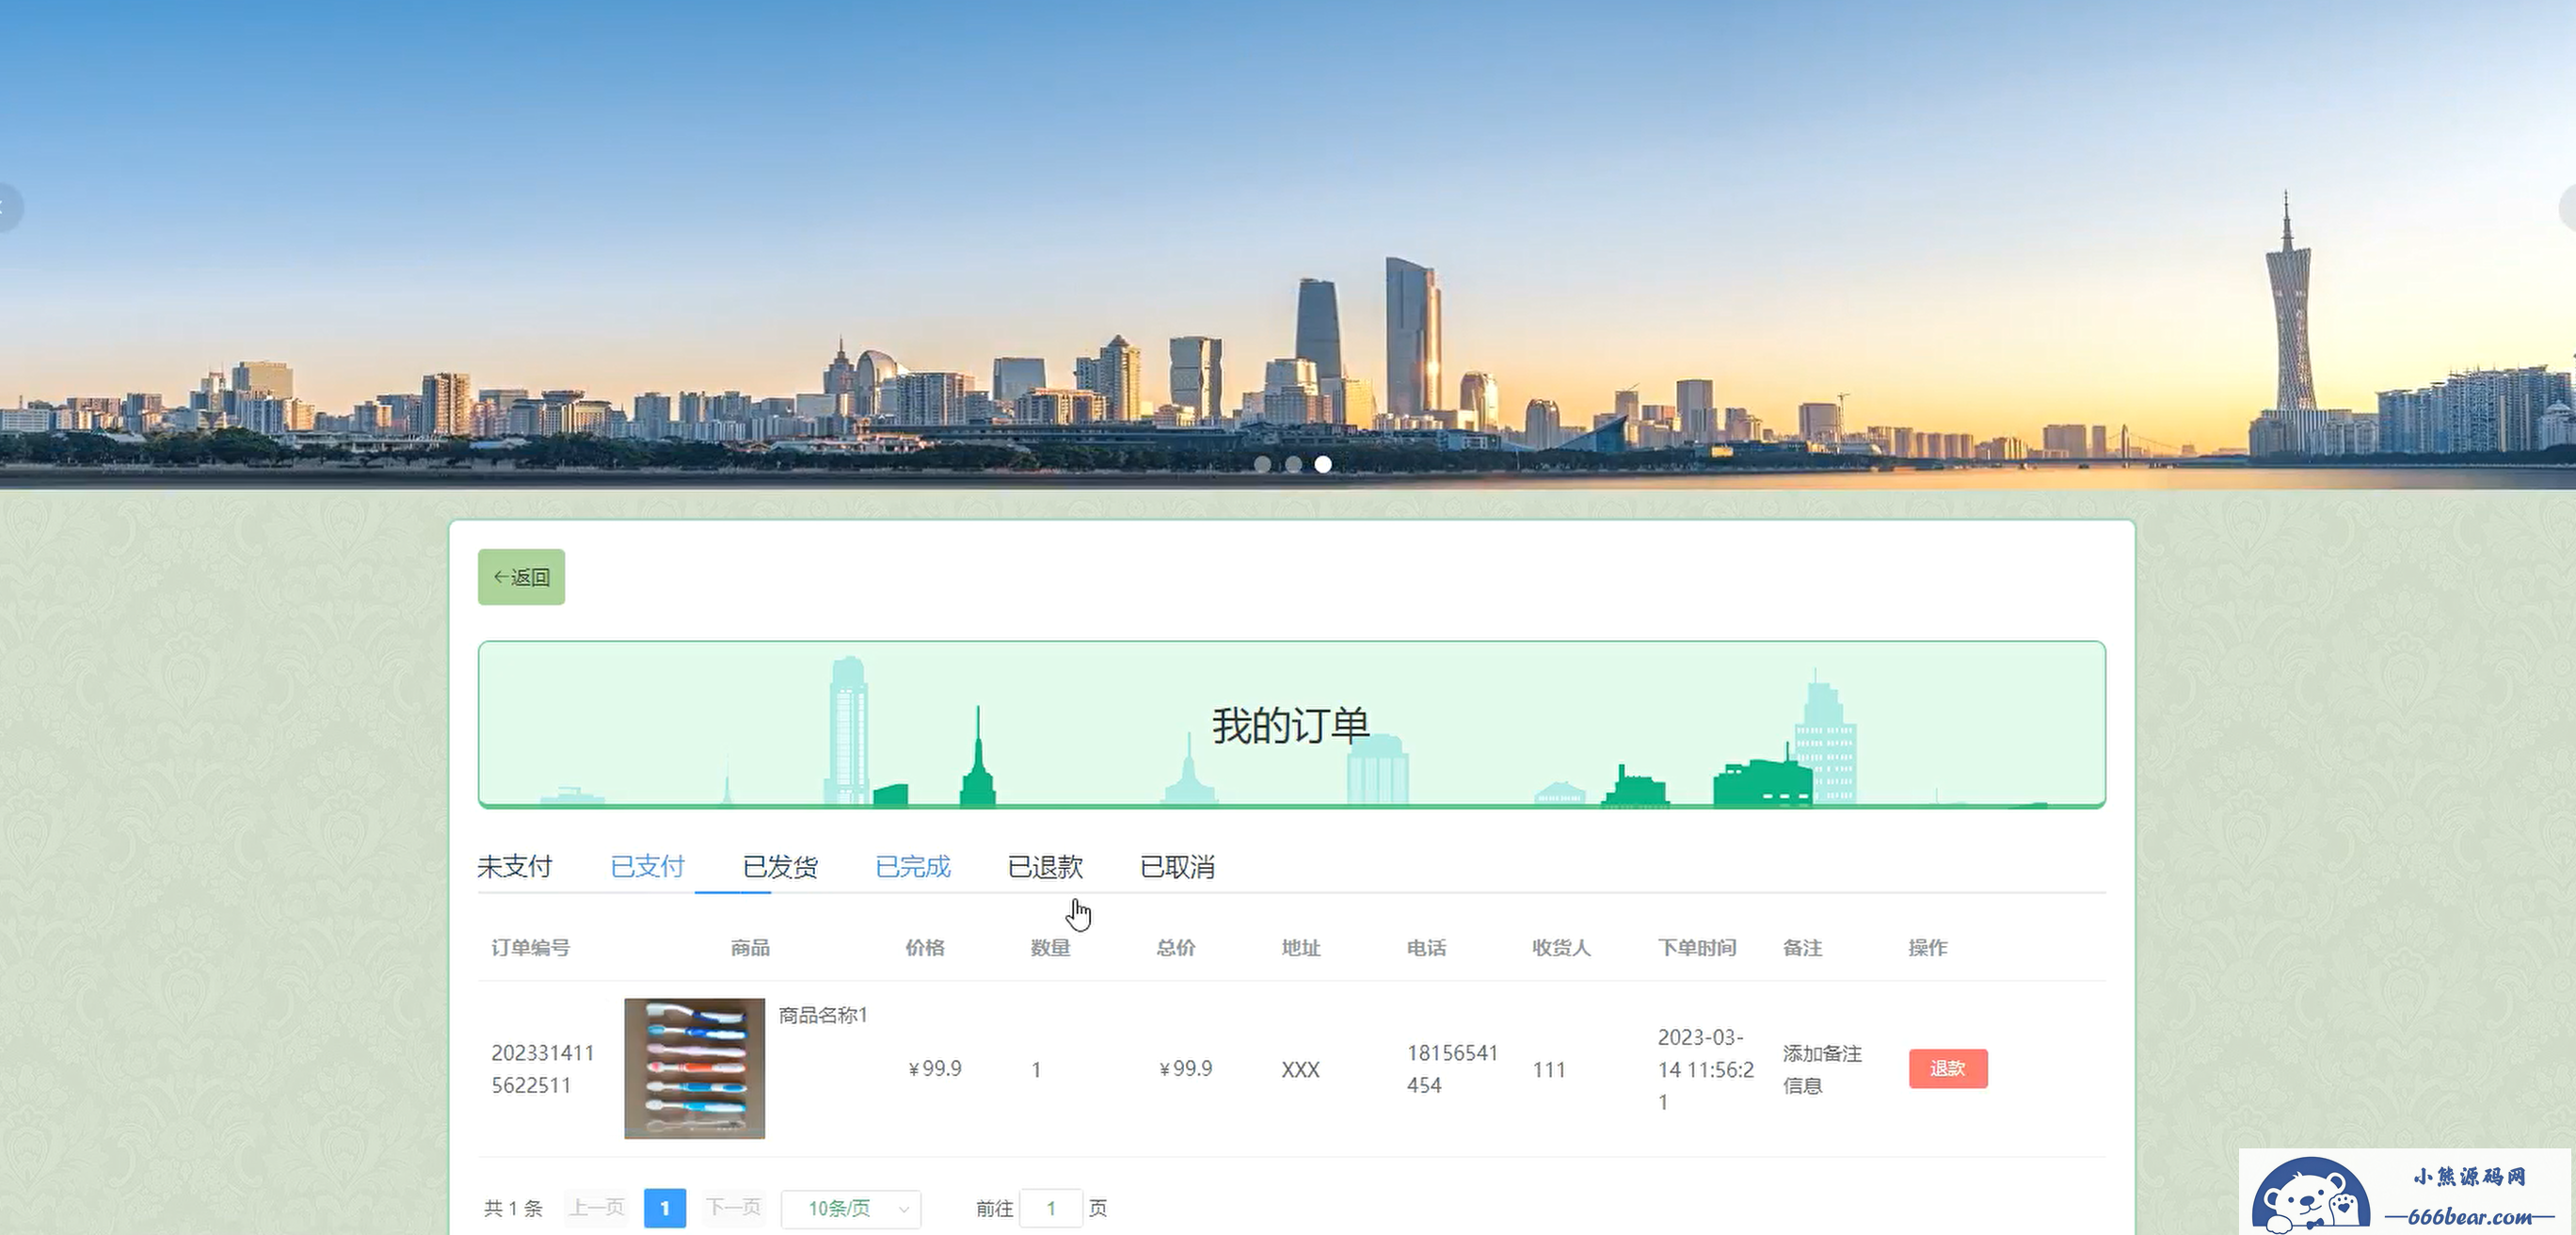
Task: Open the toothbrush product thumbnail
Action: pyautogui.click(x=695, y=1068)
